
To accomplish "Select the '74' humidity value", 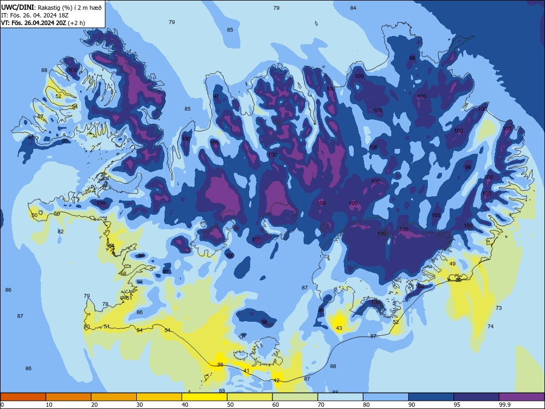I will pos(491,326).
